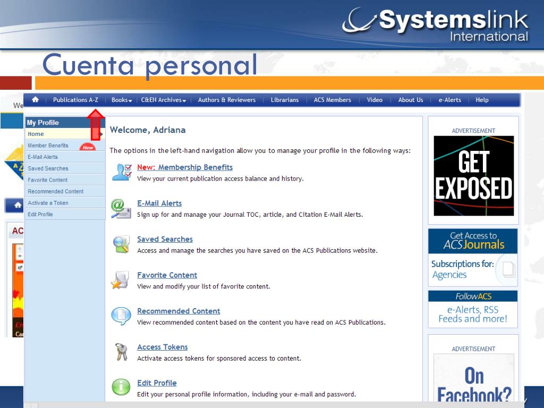Click the Favorite Content star icon
This screenshot has width=544, height=408.
120,280
